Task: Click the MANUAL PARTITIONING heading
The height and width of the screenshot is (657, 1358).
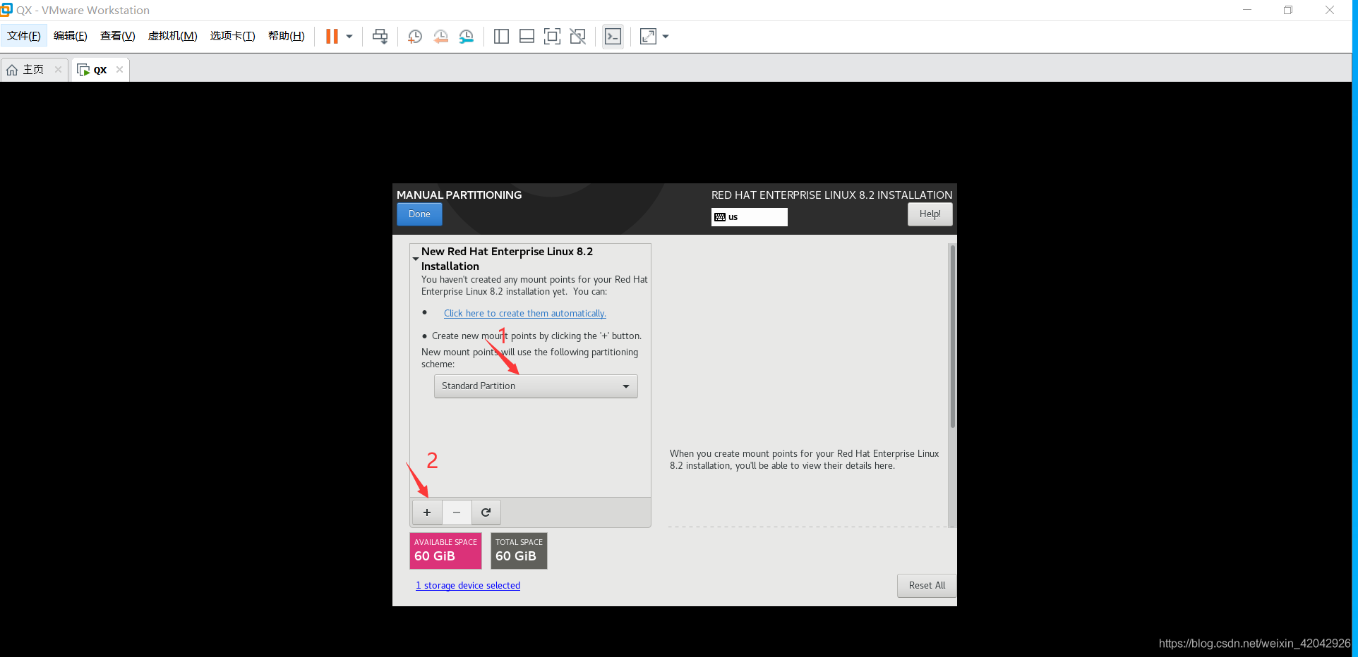Action: pyautogui.click(x=459, y=195)
